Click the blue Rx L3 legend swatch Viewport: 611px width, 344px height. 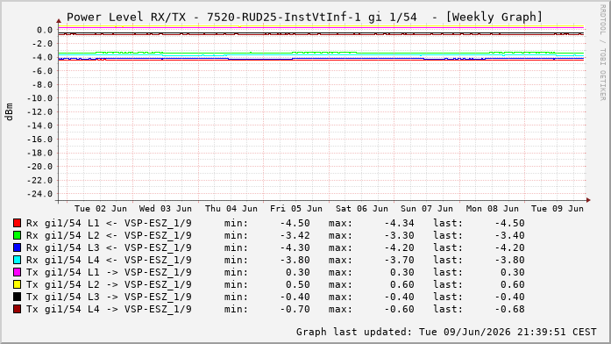(18, 247)
